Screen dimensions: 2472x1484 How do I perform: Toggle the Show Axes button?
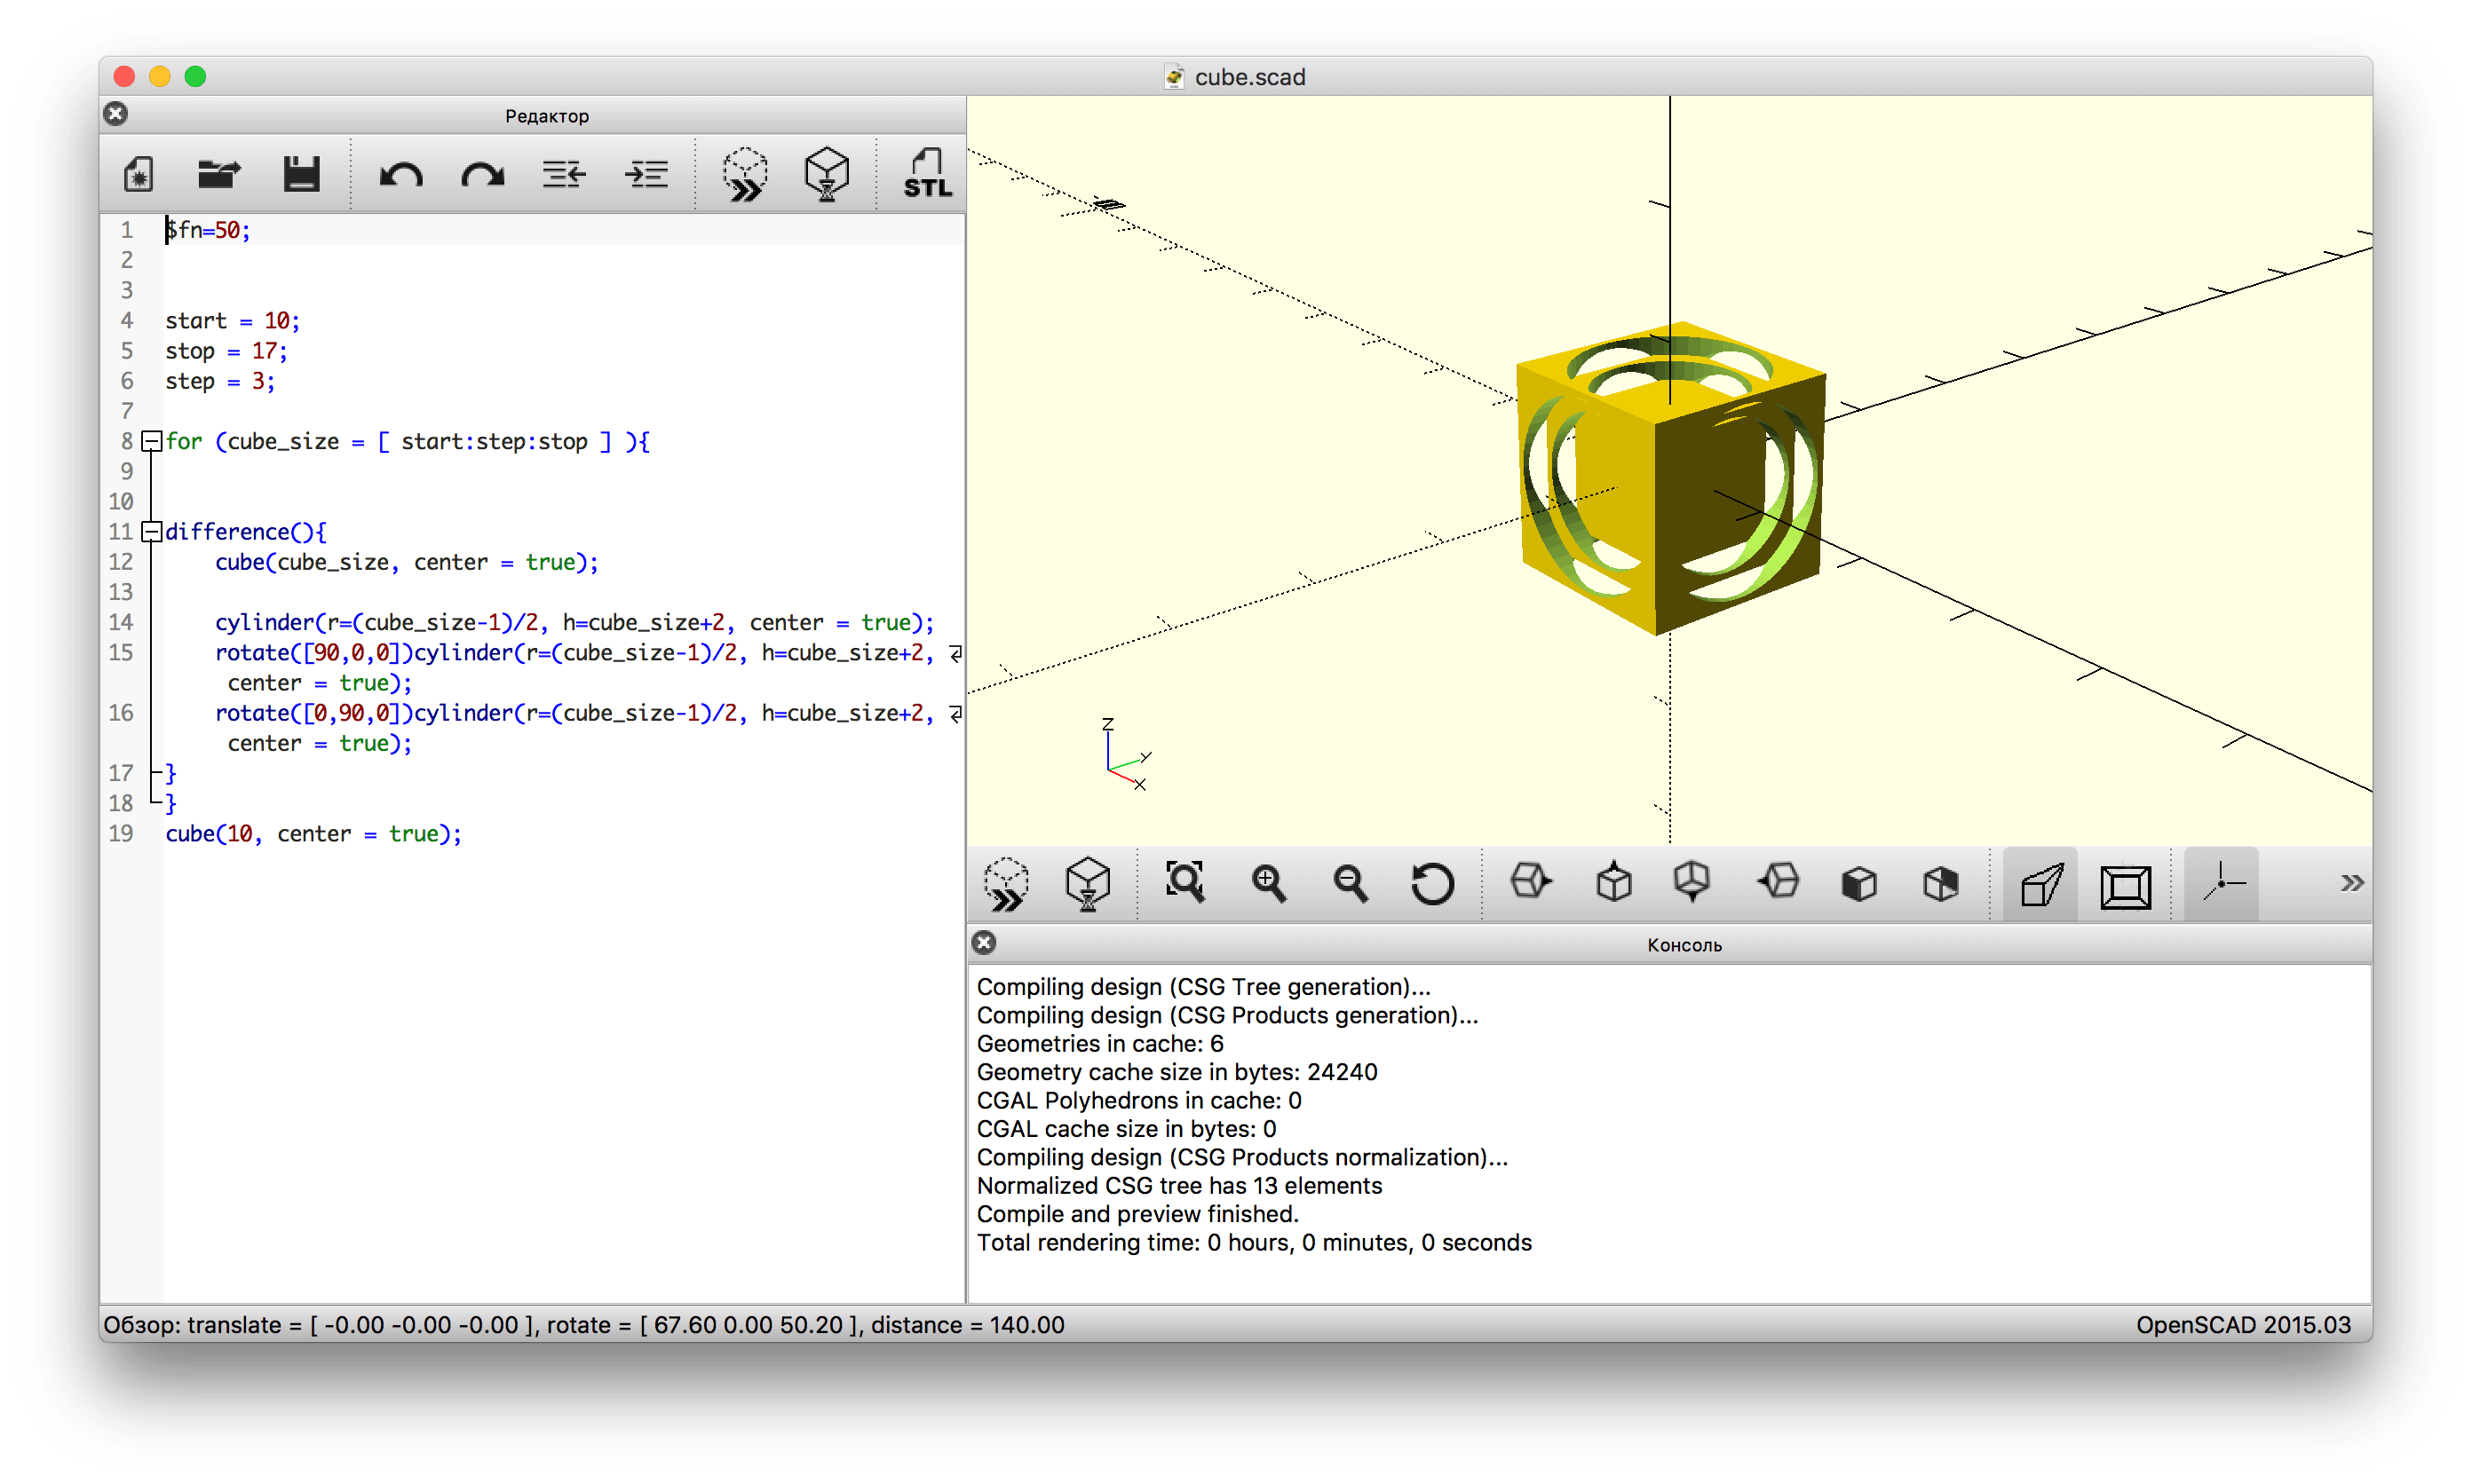click(x=2222, y=884)
